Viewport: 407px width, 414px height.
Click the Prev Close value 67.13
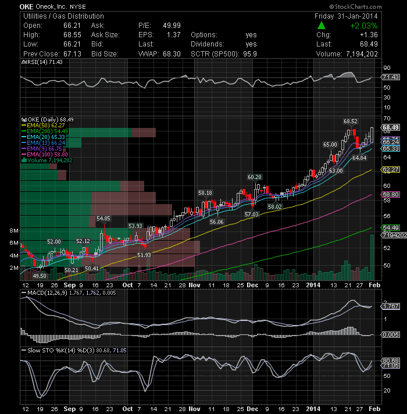[72, 54]
